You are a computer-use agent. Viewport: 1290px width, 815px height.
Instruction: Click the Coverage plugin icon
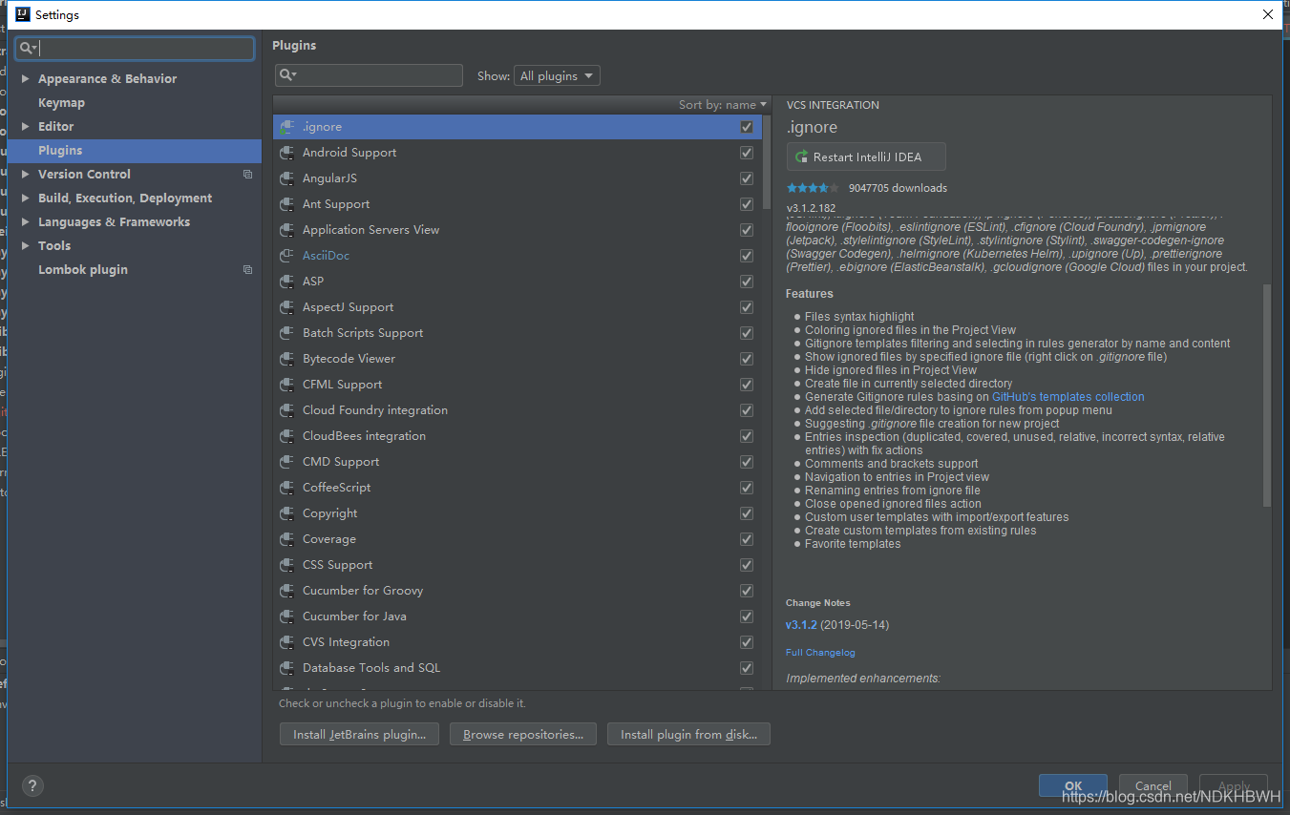click(x=285, y=539)
